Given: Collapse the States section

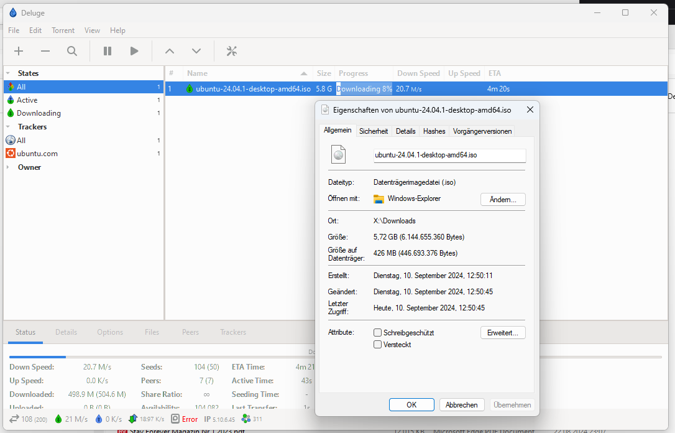Looking at the screenshot, I should [x=7, y=73].
